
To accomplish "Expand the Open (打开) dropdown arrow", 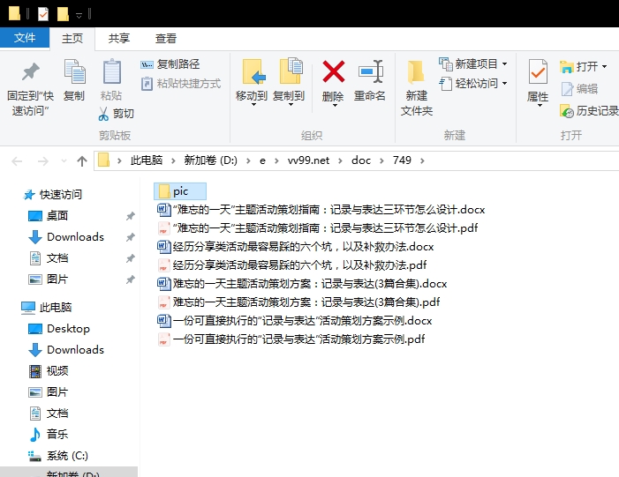I will pyautogui.click(x=604, y=67).
